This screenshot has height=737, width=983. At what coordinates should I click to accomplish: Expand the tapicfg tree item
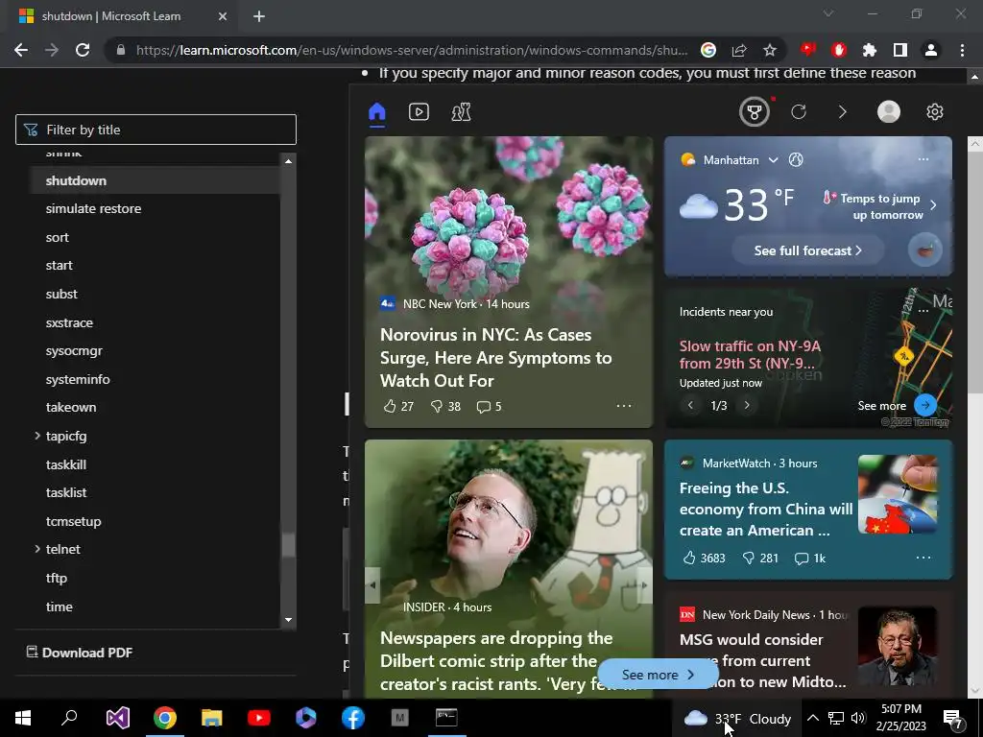(x=37, y=436)
